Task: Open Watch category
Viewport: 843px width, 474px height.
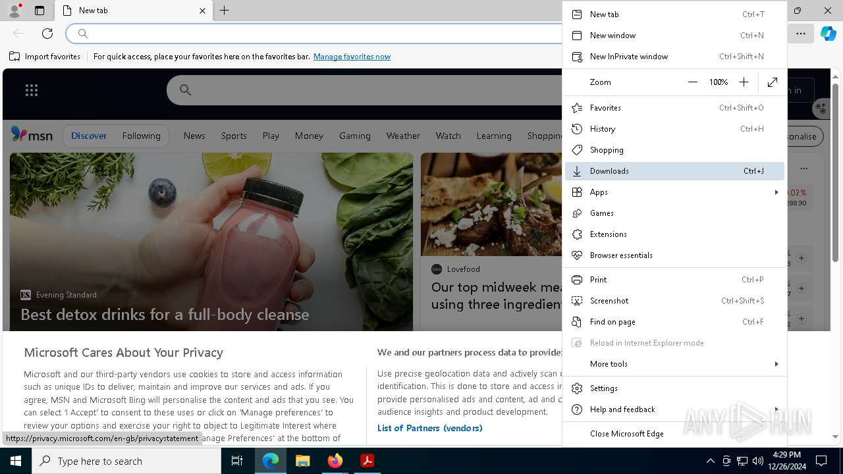Action: pos(448,136)
